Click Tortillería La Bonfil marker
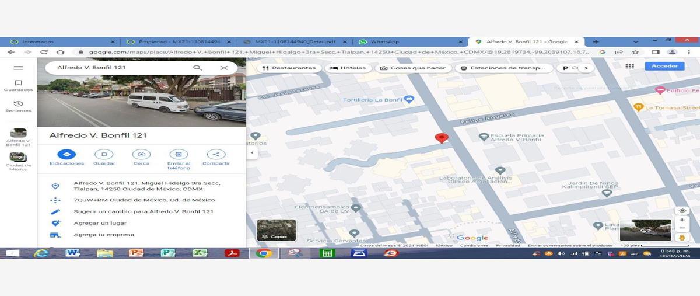 coord(409,99)
